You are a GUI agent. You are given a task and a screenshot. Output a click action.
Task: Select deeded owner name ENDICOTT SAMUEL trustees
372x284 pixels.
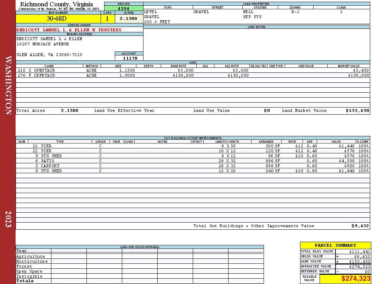point(69,30)
